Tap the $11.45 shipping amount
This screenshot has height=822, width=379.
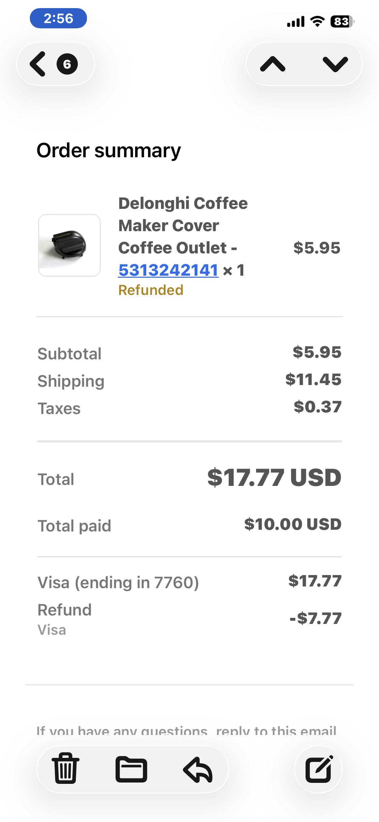tap(313, 380)
